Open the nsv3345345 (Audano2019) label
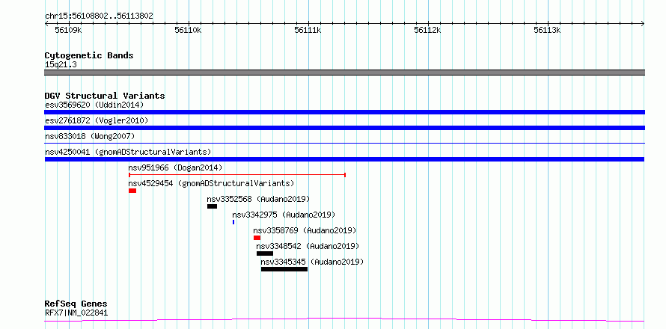Image resolution: width=666 pixels, height=329 pixels. (312, 262)
